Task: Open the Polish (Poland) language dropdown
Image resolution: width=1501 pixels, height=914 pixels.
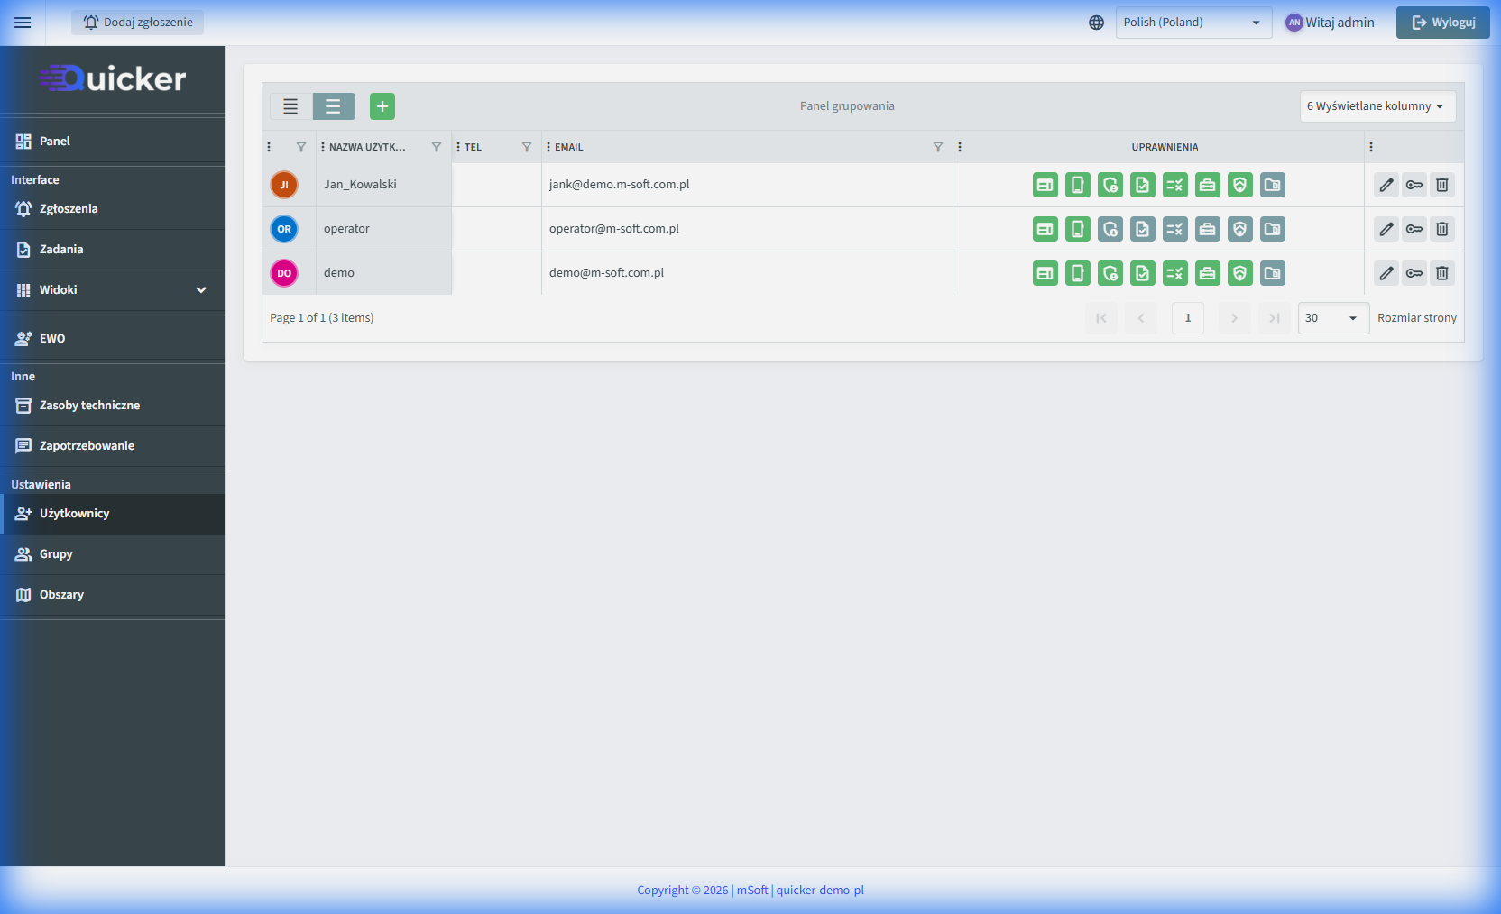Action: pyautogui.click(x=1193, y=23)
